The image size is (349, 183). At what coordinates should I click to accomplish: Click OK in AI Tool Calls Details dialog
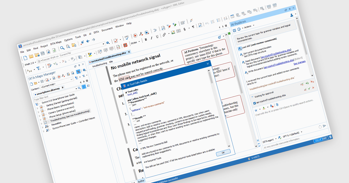[x=223, y=152]
